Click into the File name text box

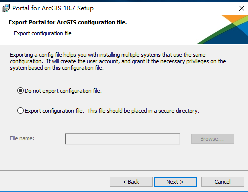click(x=122, y=139)
